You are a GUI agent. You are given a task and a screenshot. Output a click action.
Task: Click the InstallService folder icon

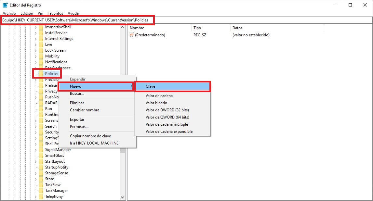click(x=41, y=33)
